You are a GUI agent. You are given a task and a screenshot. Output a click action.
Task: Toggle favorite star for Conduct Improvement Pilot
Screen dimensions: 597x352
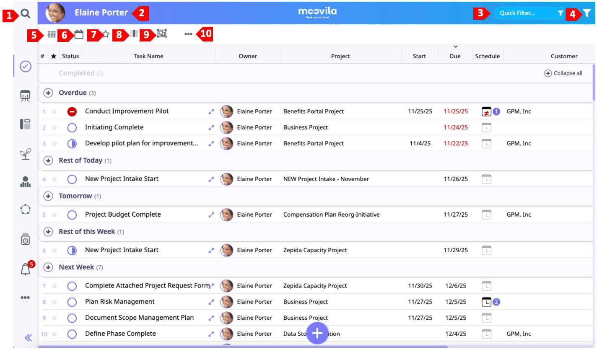[54, 111]
